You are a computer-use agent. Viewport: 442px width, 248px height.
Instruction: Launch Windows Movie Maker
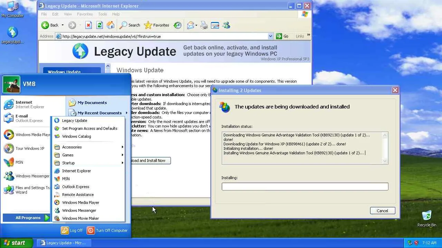[x=89, y=218]
